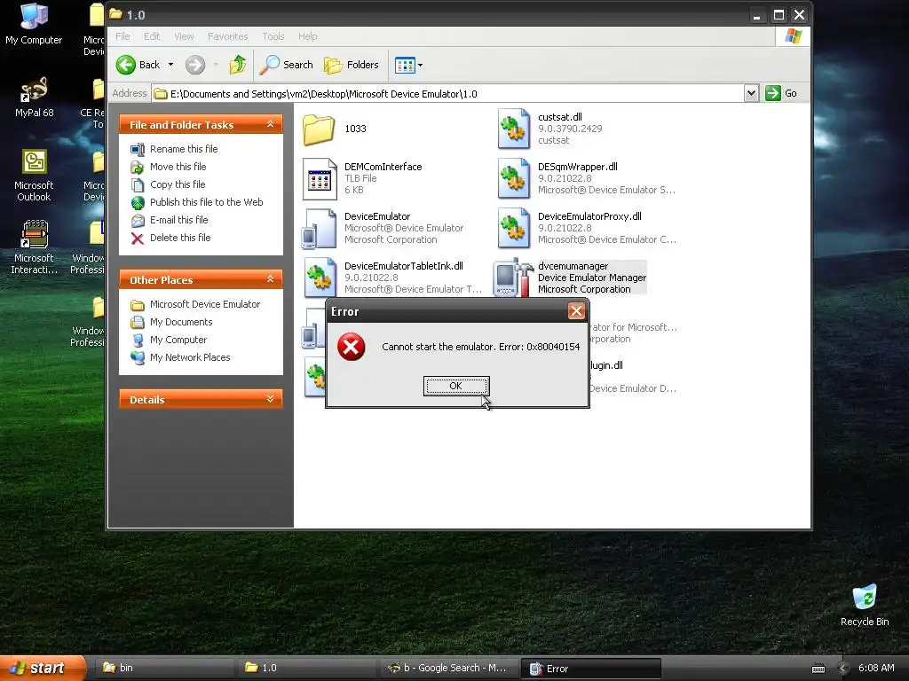
Task: Click the 6:08 AM taskbar clock
Action: tap(876, 669)
